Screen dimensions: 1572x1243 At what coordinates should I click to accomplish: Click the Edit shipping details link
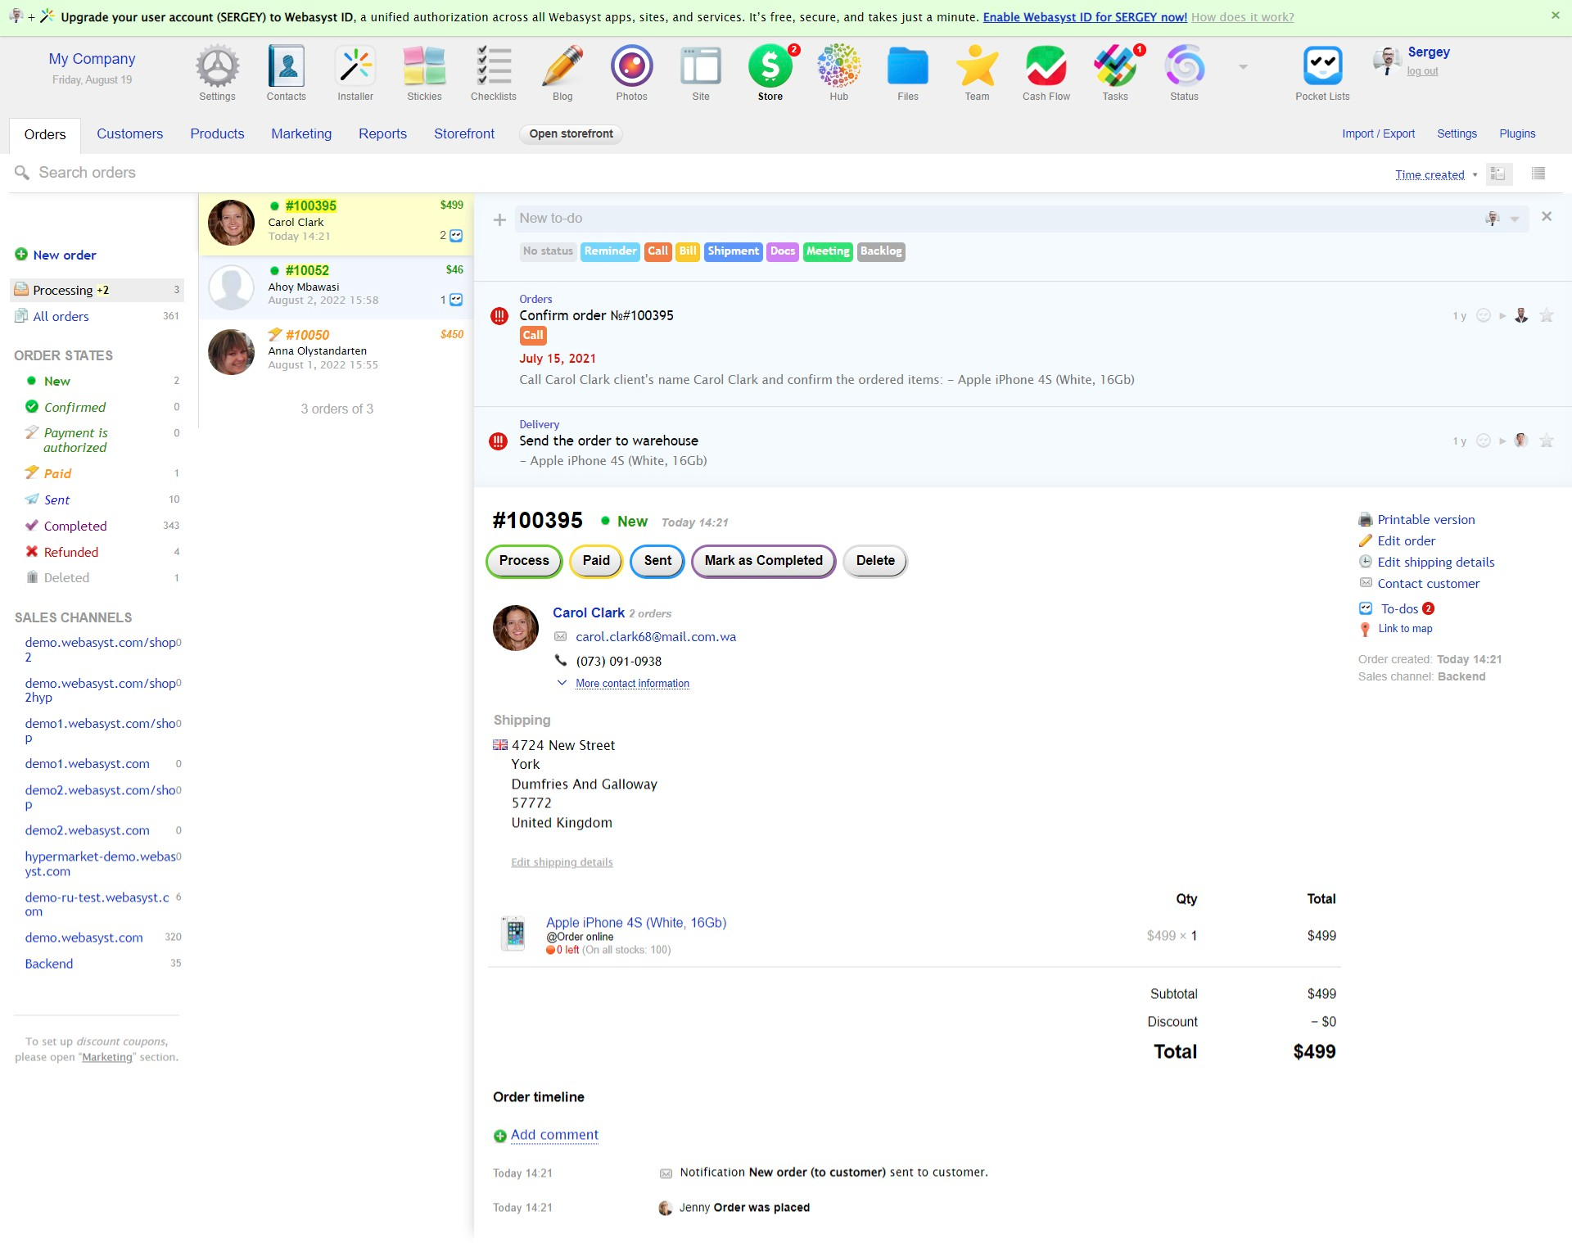(562, 861)
